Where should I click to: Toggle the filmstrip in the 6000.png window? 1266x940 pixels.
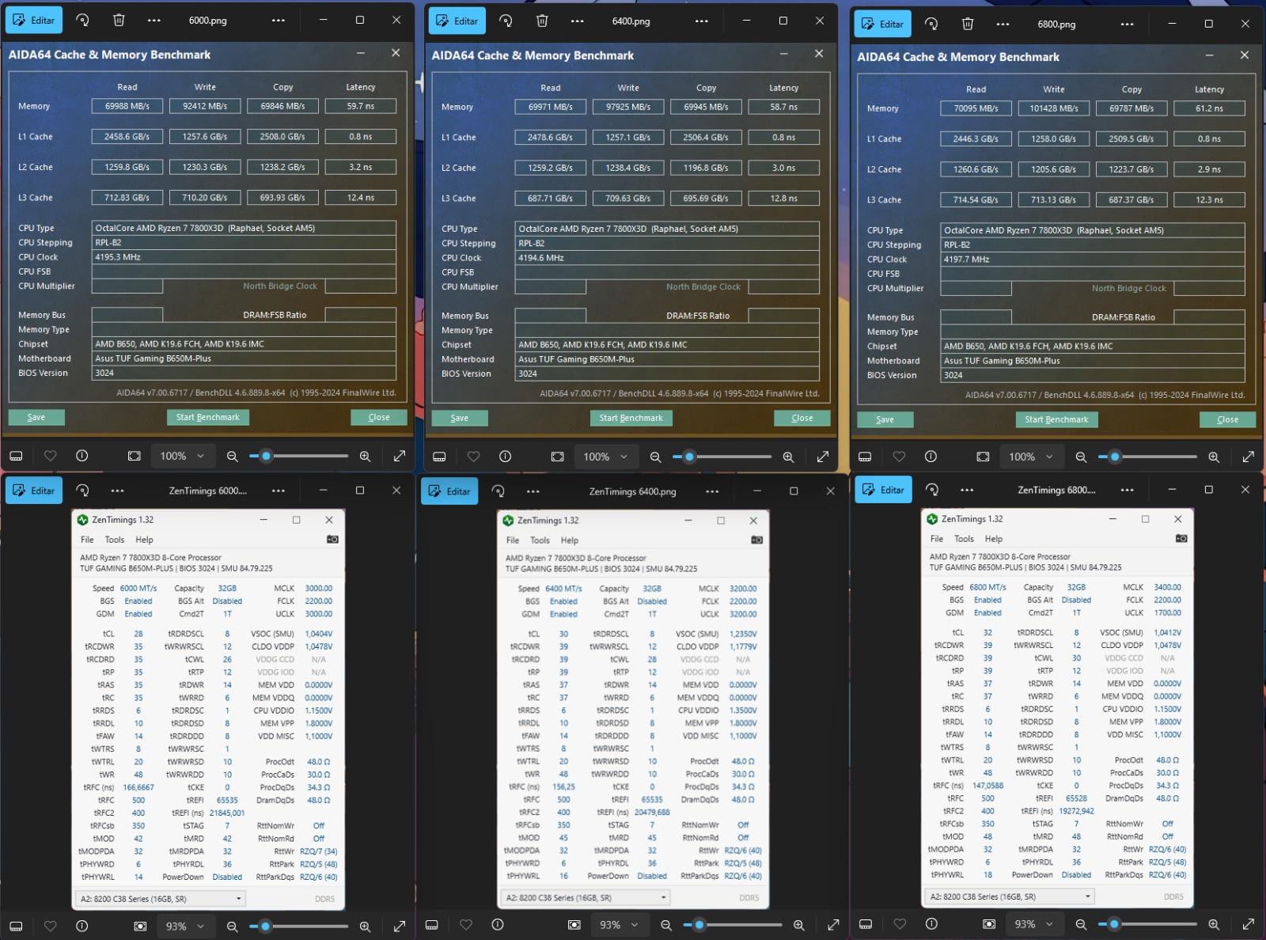click(x=16, y=456)
